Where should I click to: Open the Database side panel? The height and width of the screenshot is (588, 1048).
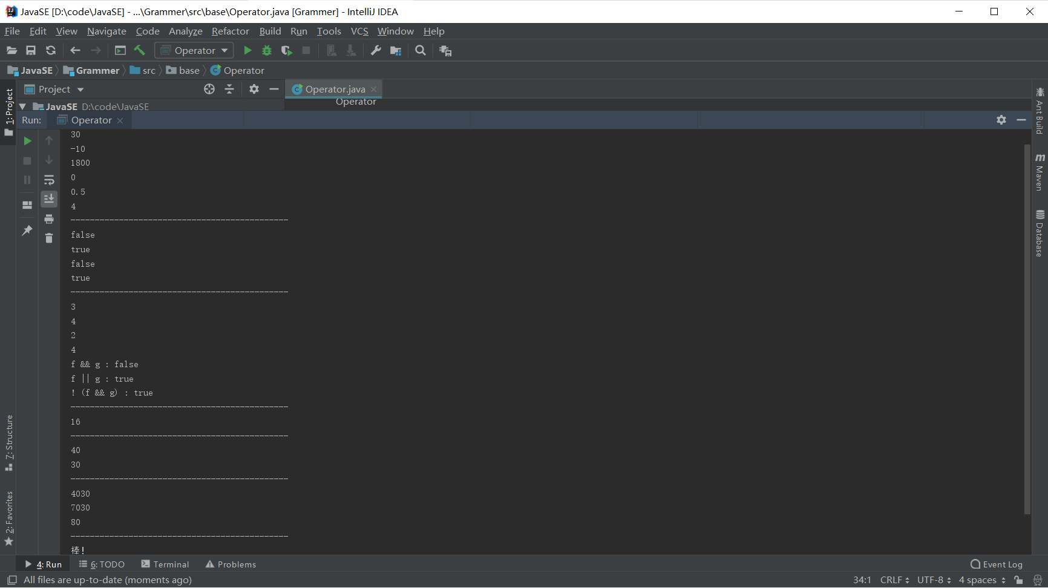point(1040,234)
